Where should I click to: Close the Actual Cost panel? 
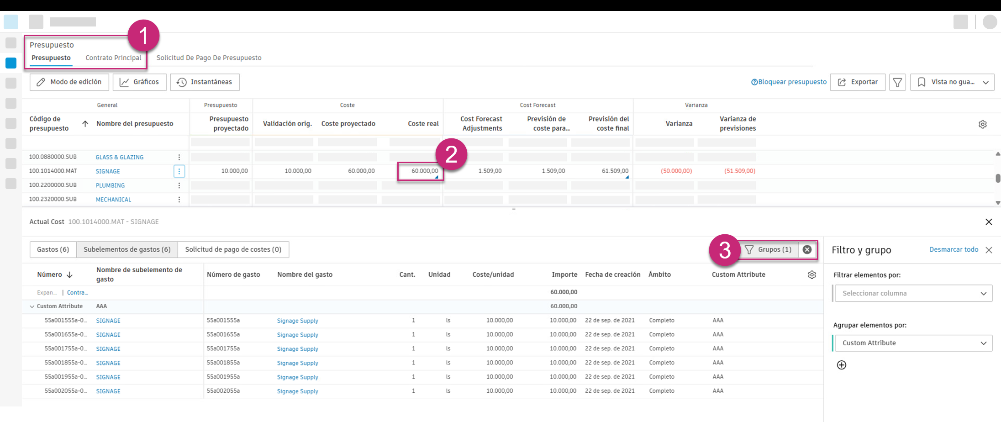[x=989, y=222]
